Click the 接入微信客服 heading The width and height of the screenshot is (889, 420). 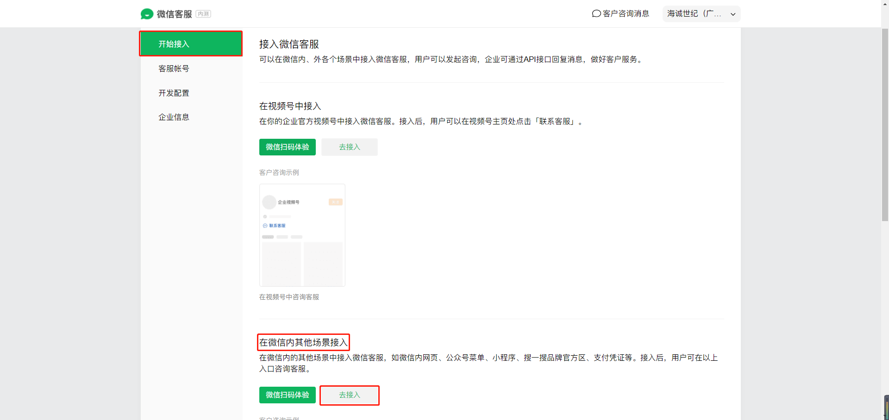[x=289, y=44]
